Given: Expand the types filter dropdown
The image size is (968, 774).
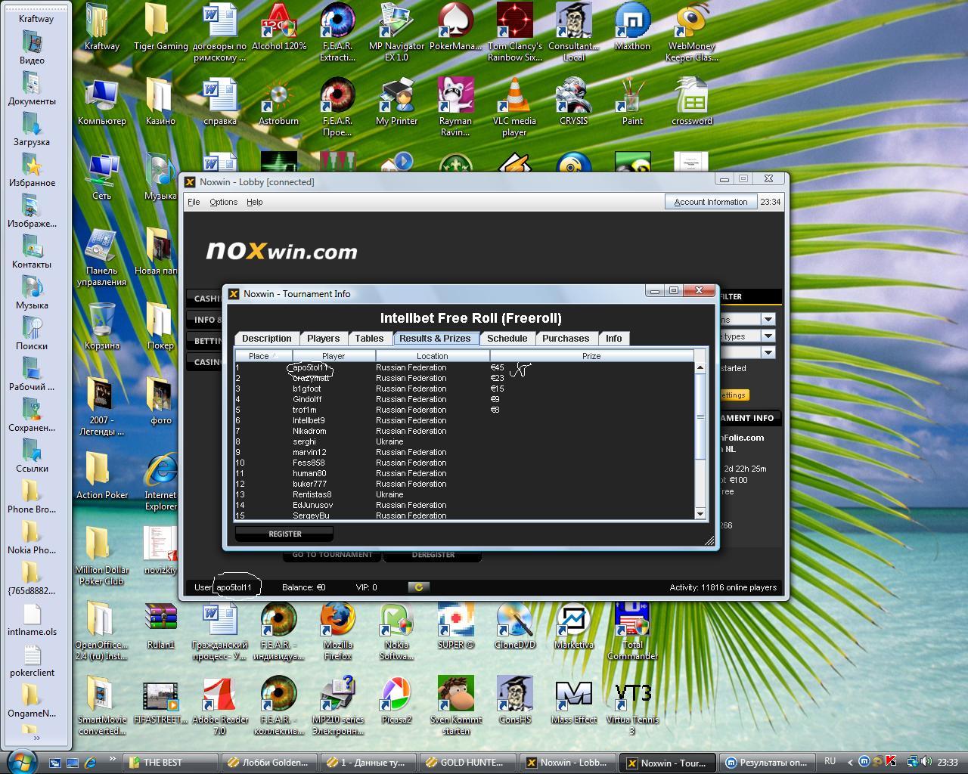Looking at the screenshot, I should pos(768,336).
